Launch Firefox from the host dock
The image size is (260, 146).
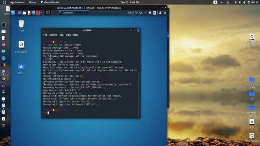pyautogui.click(x=4, y=45)
